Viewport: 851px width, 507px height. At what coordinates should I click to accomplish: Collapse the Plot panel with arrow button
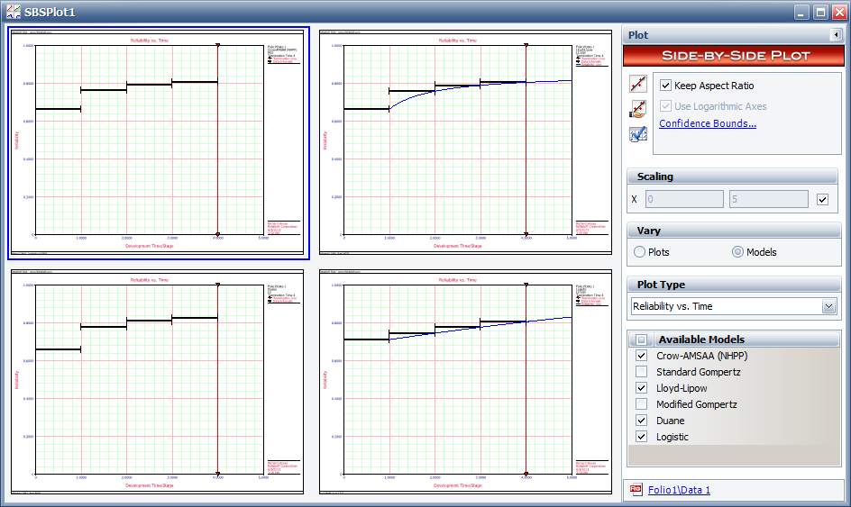pos(835,35)
